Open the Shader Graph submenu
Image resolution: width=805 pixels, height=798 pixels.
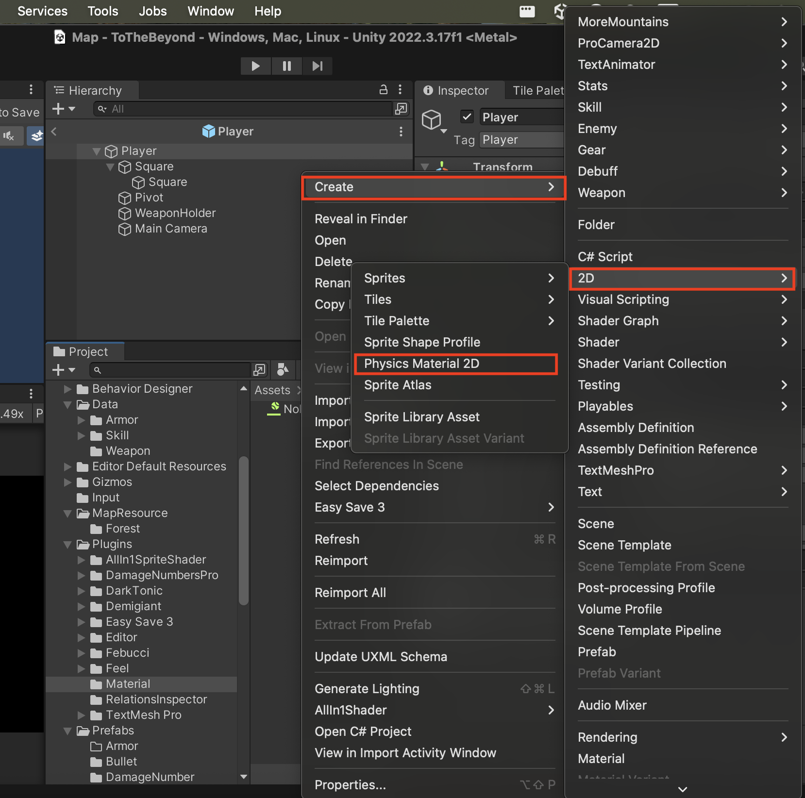click(683, 321)
